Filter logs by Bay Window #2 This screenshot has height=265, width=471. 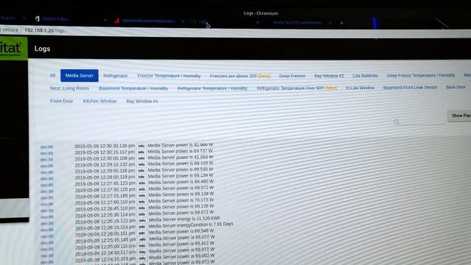pos(329,76)
